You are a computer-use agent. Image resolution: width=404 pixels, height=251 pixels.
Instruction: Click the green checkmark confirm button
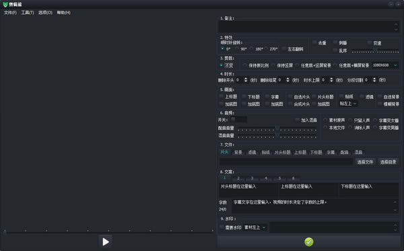[308, 242]
